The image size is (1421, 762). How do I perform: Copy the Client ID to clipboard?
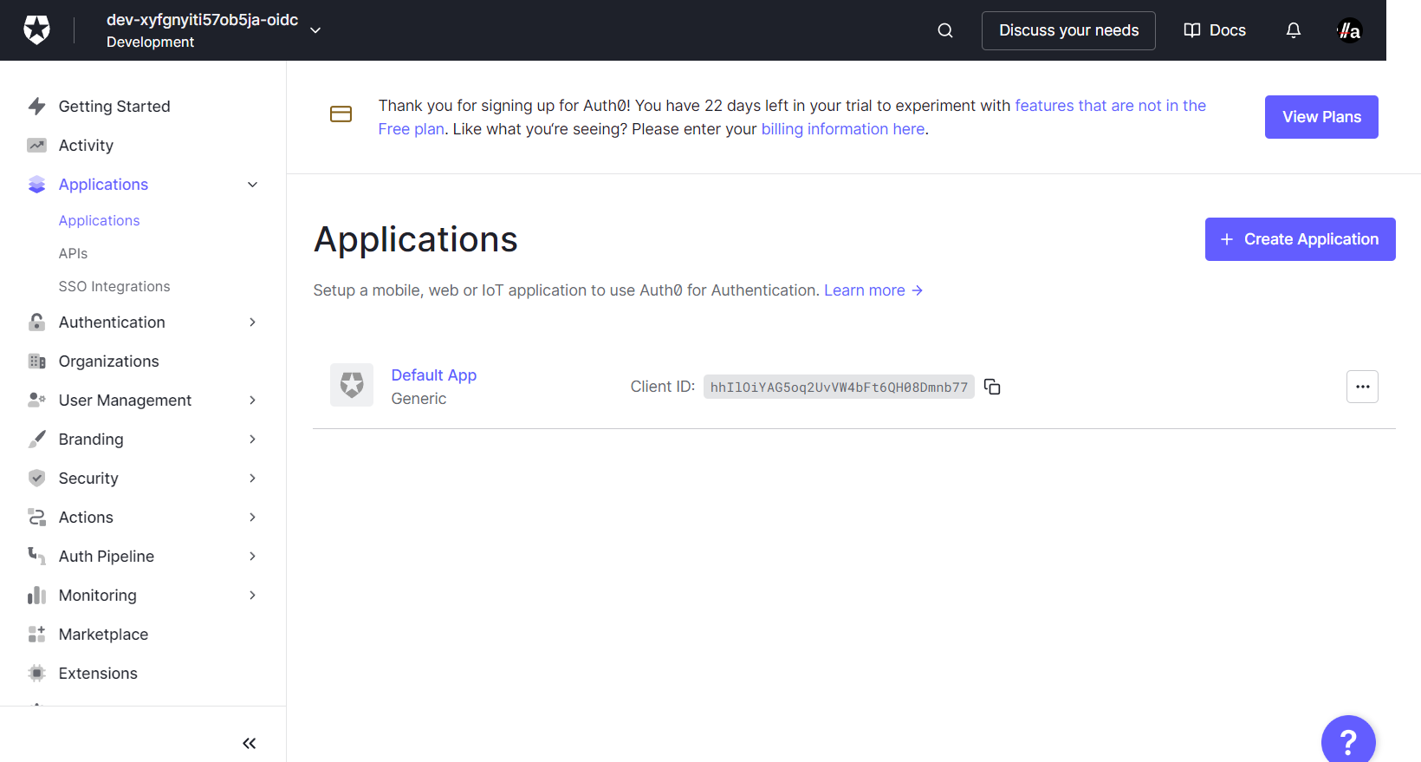[992, 387]
